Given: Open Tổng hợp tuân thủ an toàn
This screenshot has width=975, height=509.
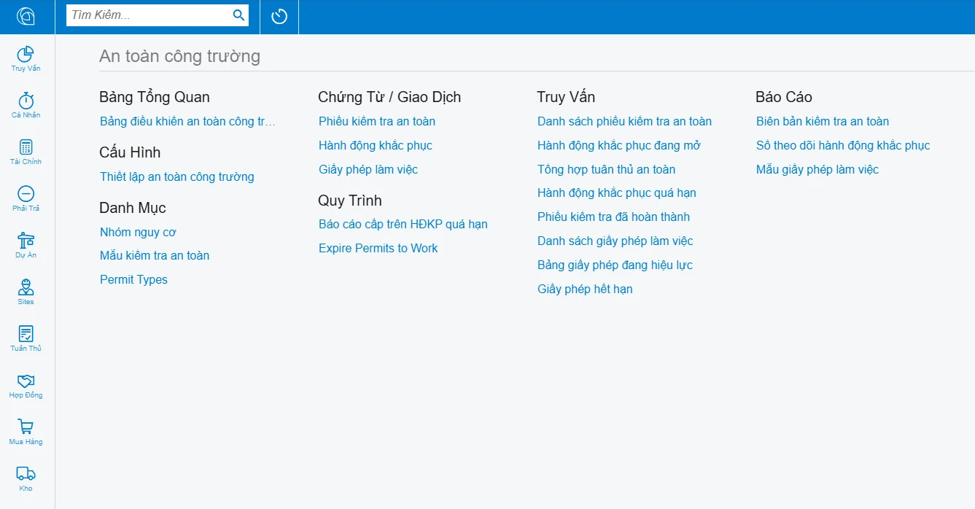Looking at the screenshot, I should coord(607,170).
